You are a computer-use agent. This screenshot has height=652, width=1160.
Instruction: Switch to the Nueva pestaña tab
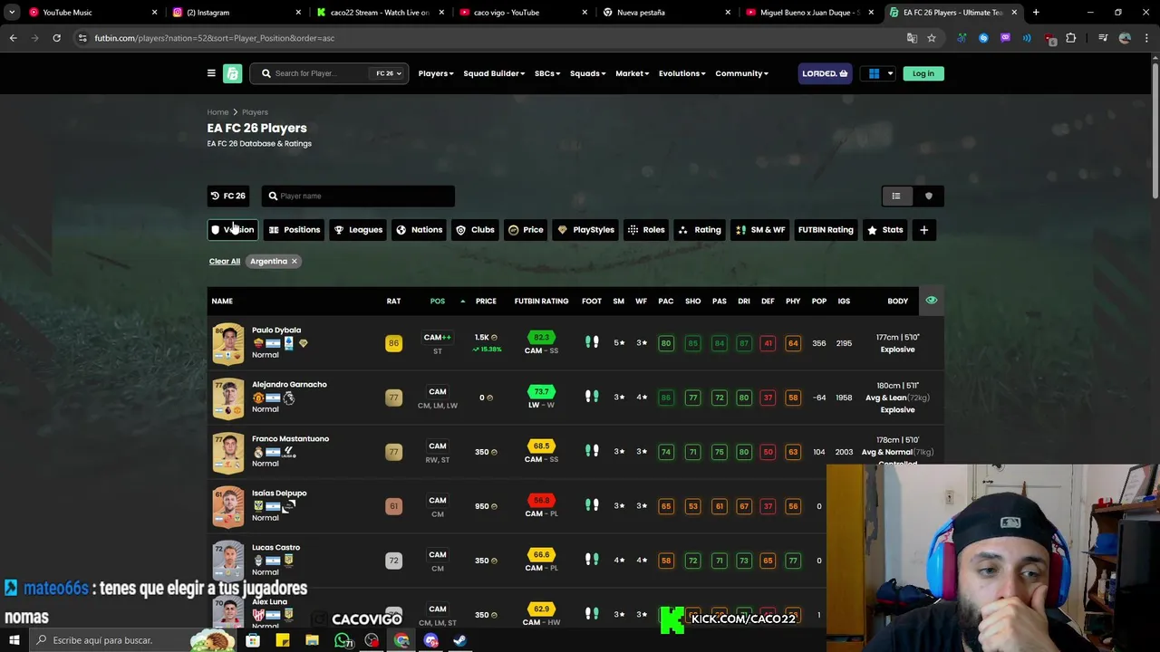[666, 13]
